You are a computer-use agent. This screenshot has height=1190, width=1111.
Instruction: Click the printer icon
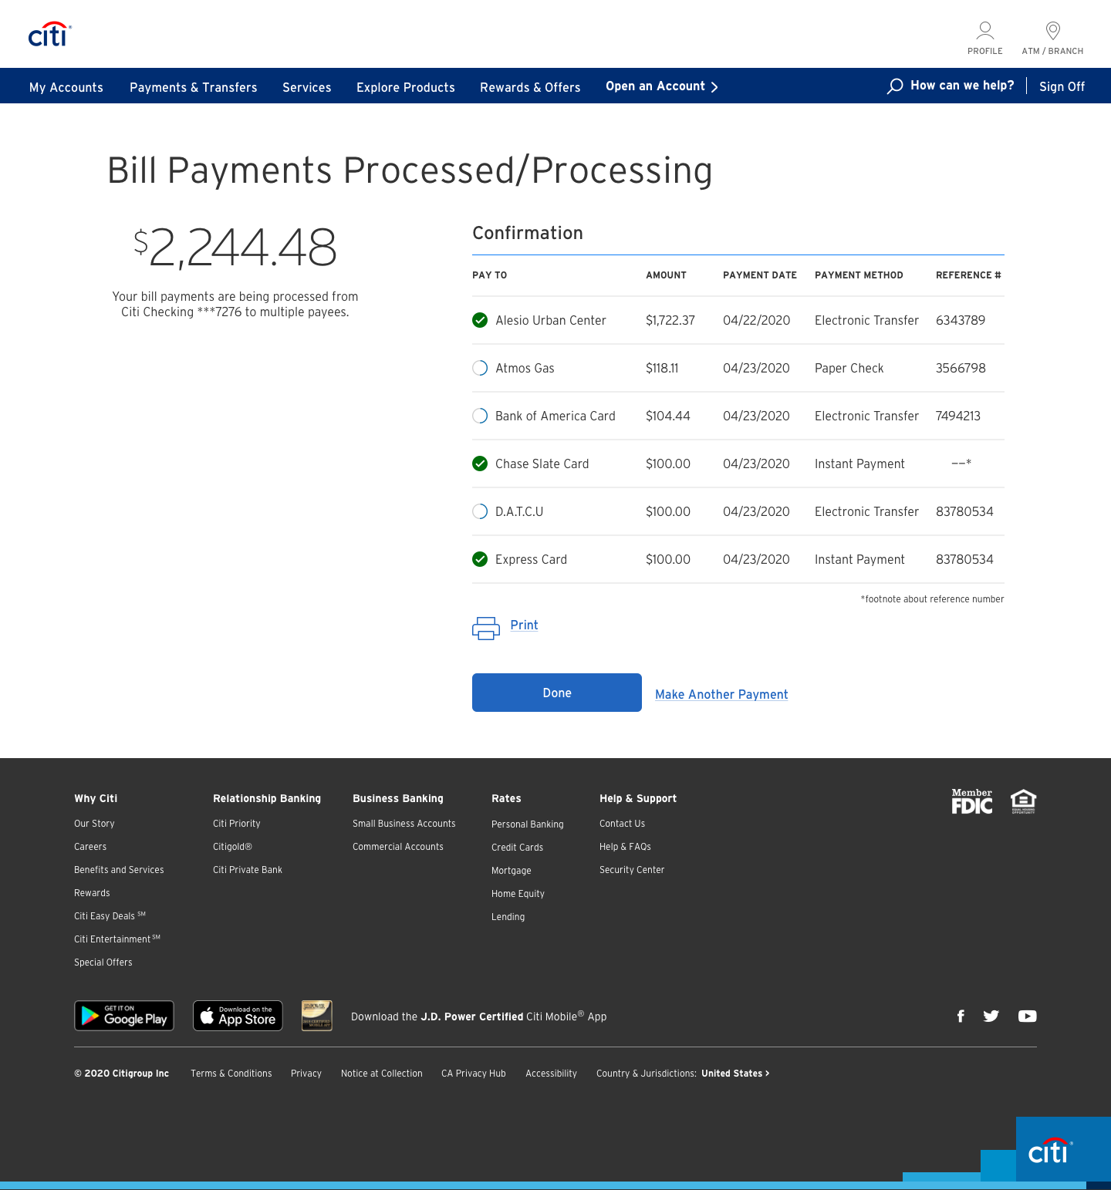(x=486, y=628)
